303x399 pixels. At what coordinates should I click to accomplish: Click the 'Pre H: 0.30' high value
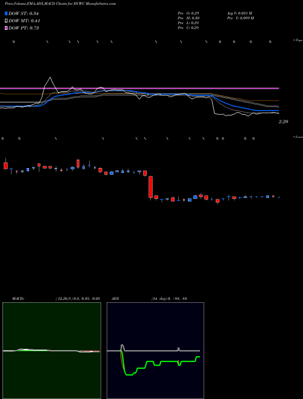click(x=188, y=18)
